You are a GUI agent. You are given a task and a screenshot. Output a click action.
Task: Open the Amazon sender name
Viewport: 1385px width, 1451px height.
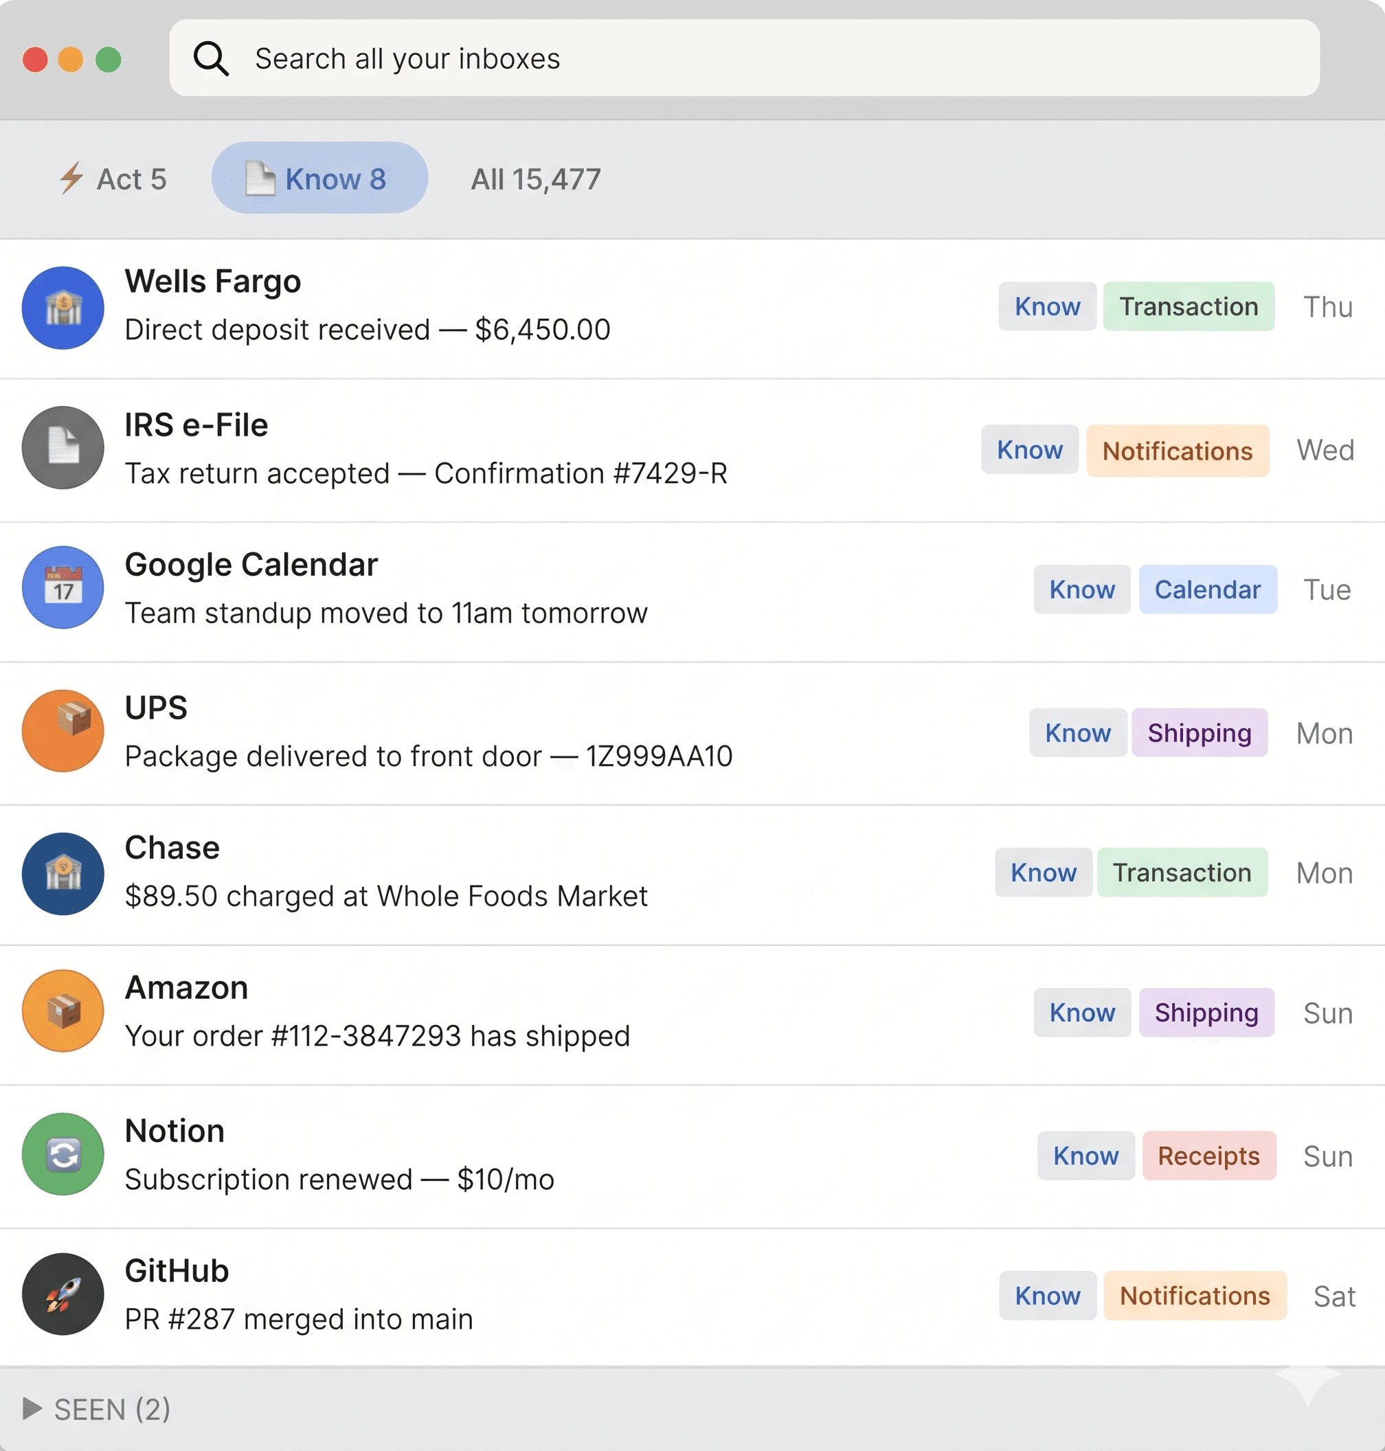pyautogui.click(x=186, y=988)
